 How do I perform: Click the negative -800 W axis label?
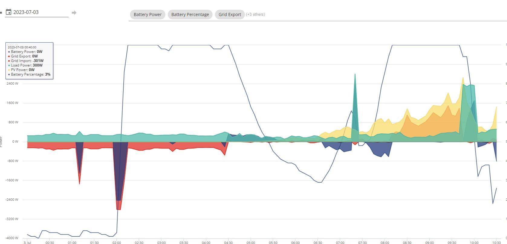[13, 161]
